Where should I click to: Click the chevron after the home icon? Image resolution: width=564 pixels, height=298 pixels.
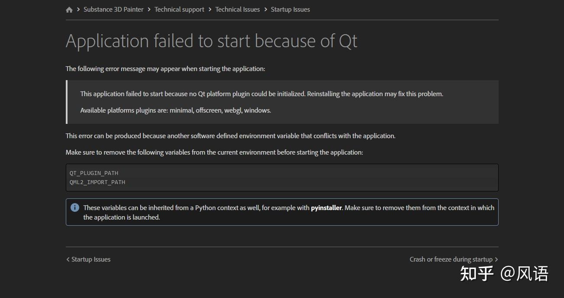pyautogui.click(x=77, y=9)
